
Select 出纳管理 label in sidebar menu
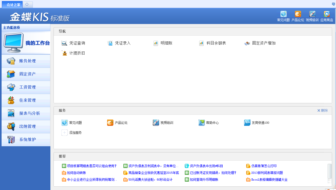point(28,127)
